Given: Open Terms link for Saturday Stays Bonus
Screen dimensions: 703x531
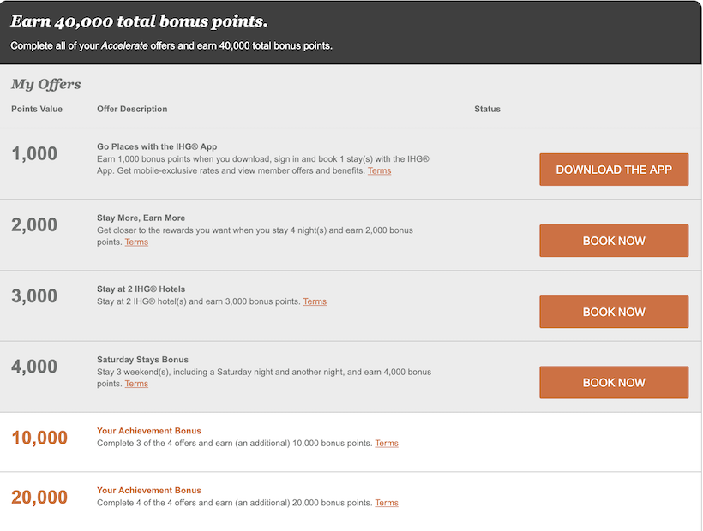Looking at the screenshot, I should coord(136,384).
